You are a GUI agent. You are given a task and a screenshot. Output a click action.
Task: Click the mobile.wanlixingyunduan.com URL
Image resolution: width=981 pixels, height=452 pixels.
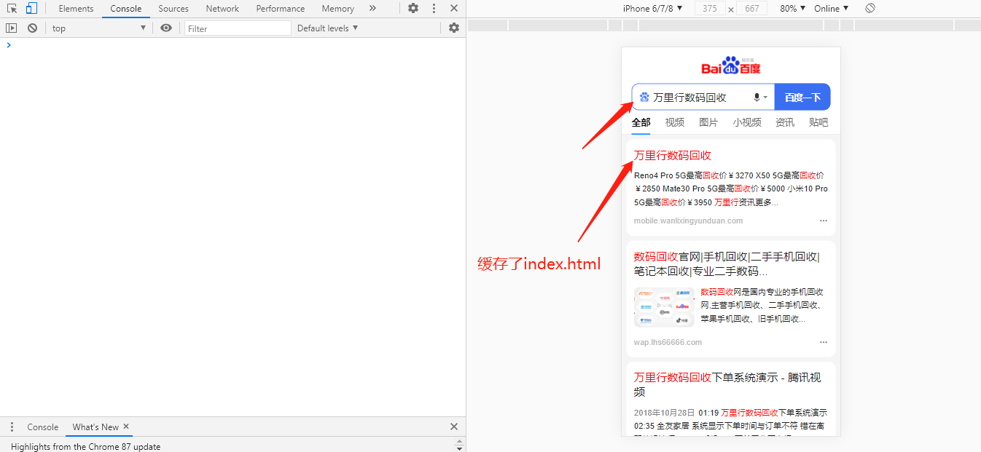coord(688,221)
